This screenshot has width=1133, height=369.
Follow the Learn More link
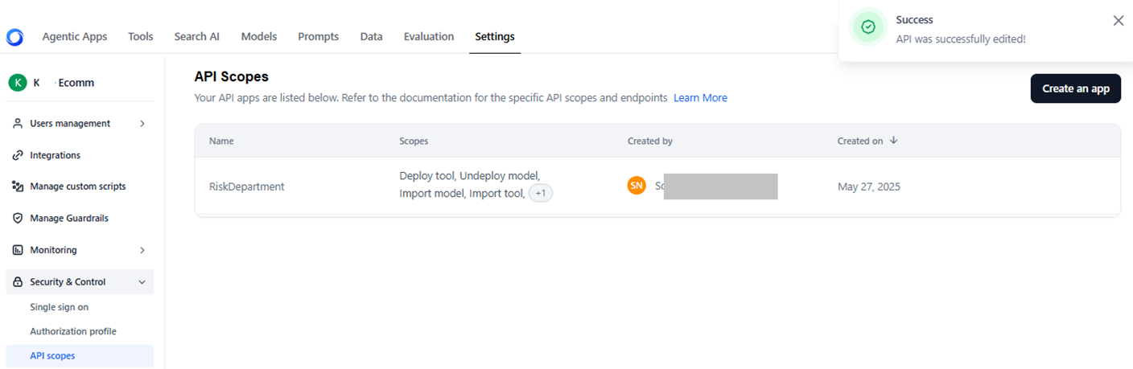(x=700, y=98)
